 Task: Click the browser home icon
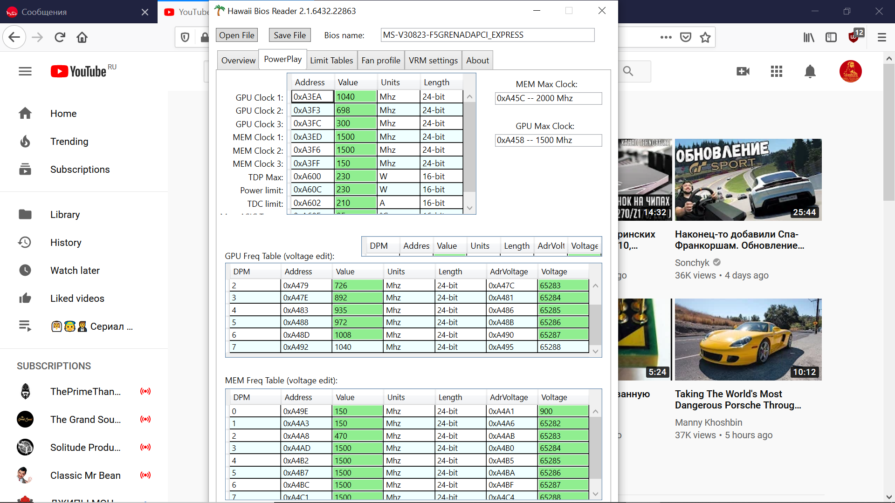click(x=82, y=37)
